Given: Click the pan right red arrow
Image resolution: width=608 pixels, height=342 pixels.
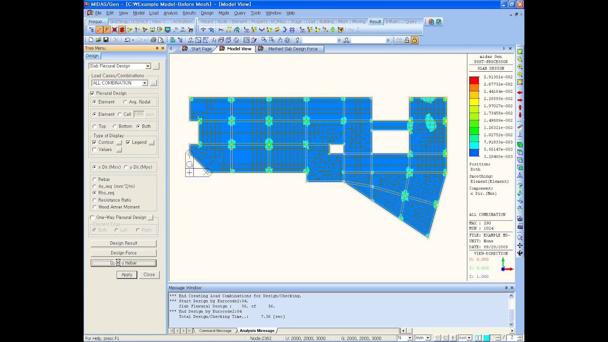Looking at the screenshot, I should 520,100.
